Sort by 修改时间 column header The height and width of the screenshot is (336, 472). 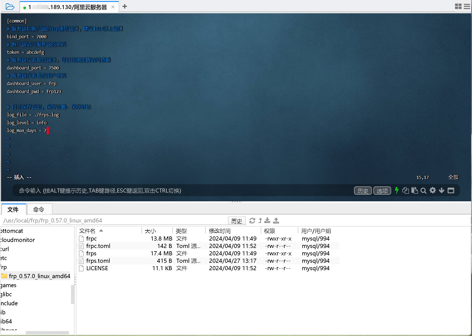[x=233, y=231]
